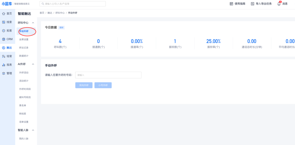This screenshot has width=295, height=145.
Task: Collapse the 呼叫中心 section
Action: 33,23
